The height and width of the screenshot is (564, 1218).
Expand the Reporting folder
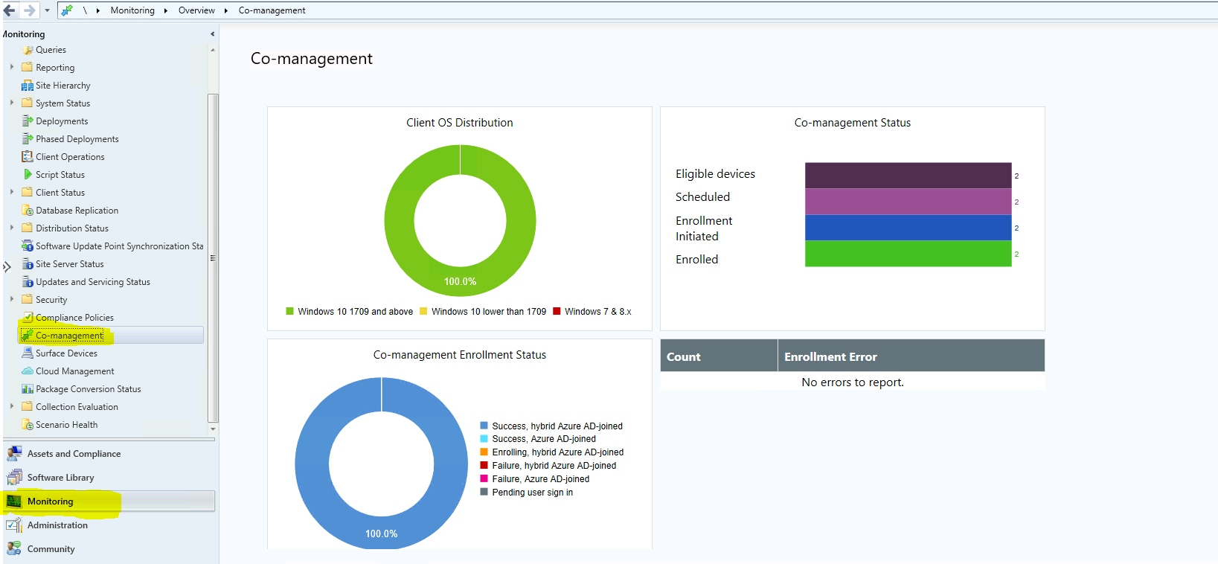[x=12, y=67]
